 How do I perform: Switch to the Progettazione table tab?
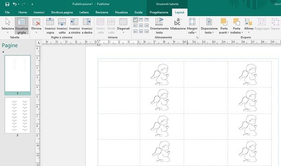(x=159, y=12)
